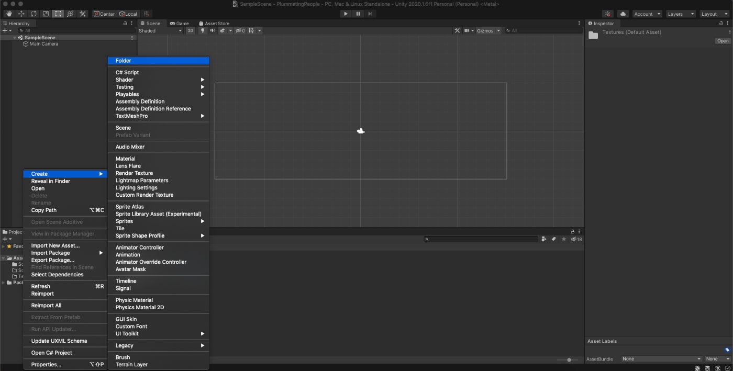Switch pivot mode from Center to Pivot

104,14
